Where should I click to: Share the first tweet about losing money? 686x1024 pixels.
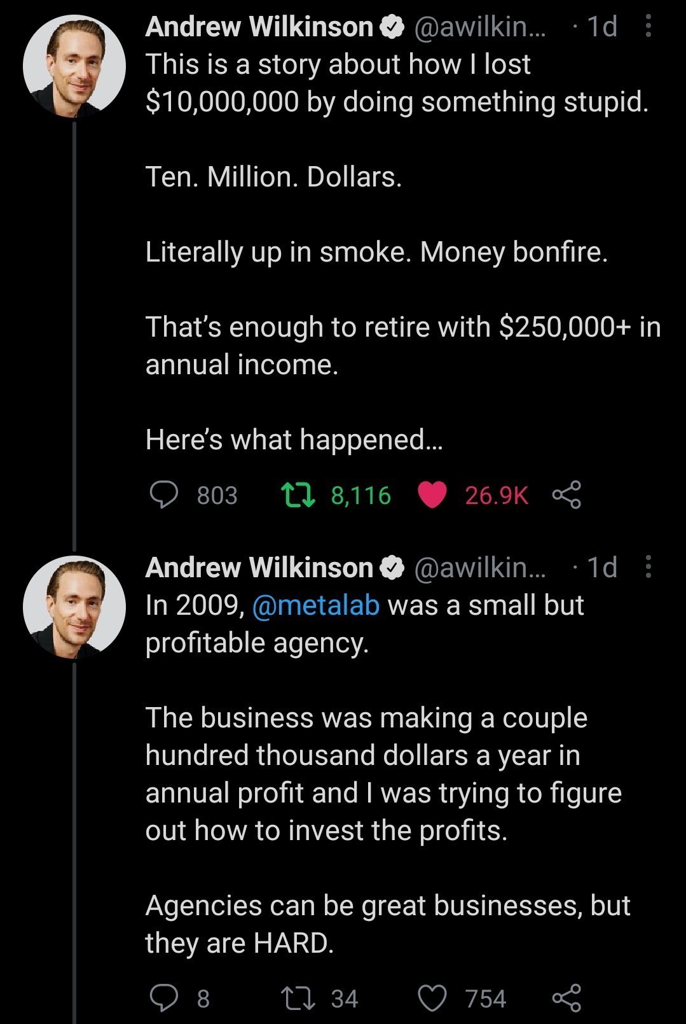566,495
